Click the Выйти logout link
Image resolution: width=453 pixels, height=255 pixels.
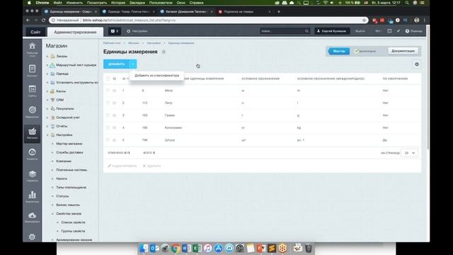360,31
